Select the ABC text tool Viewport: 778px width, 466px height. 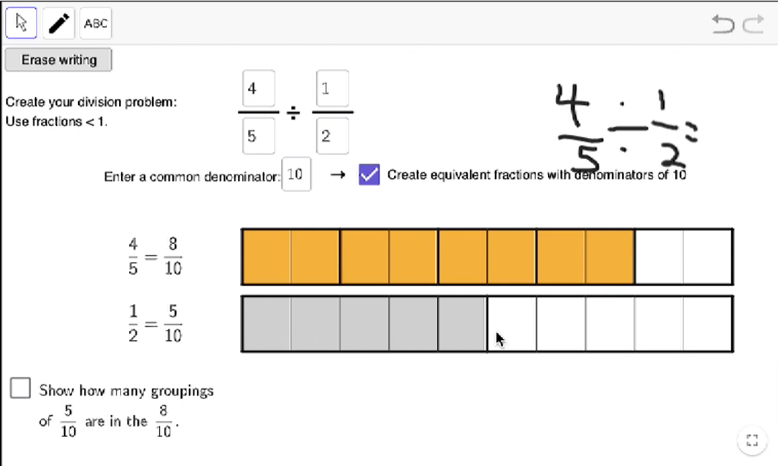tap(96, 23)
